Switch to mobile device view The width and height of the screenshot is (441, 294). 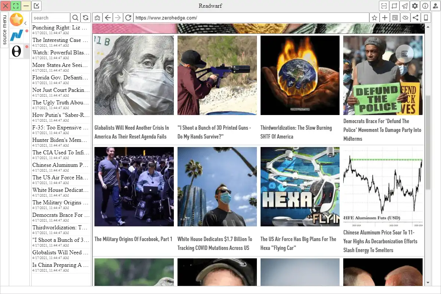[x=426, y=18]
